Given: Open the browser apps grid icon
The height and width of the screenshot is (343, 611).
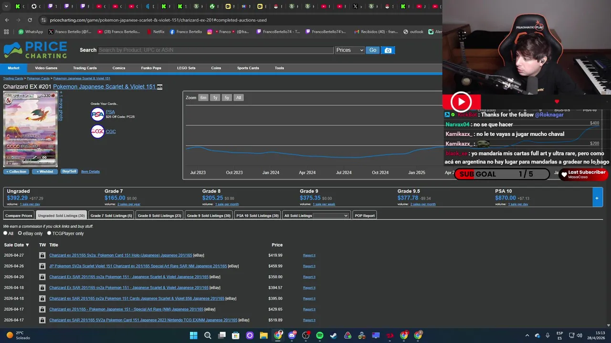Looking at the screenshot, I should coord(6,32).
